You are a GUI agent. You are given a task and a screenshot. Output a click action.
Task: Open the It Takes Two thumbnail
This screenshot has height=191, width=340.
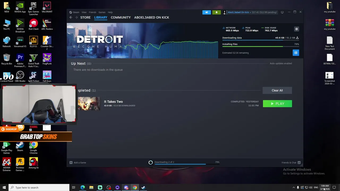[89, 103]
